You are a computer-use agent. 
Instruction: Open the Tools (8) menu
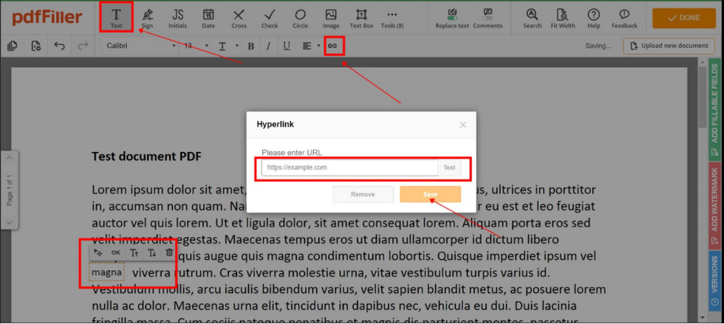coord(392,18)
